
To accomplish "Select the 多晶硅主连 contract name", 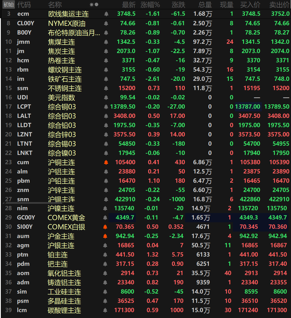I will [64, 301].
